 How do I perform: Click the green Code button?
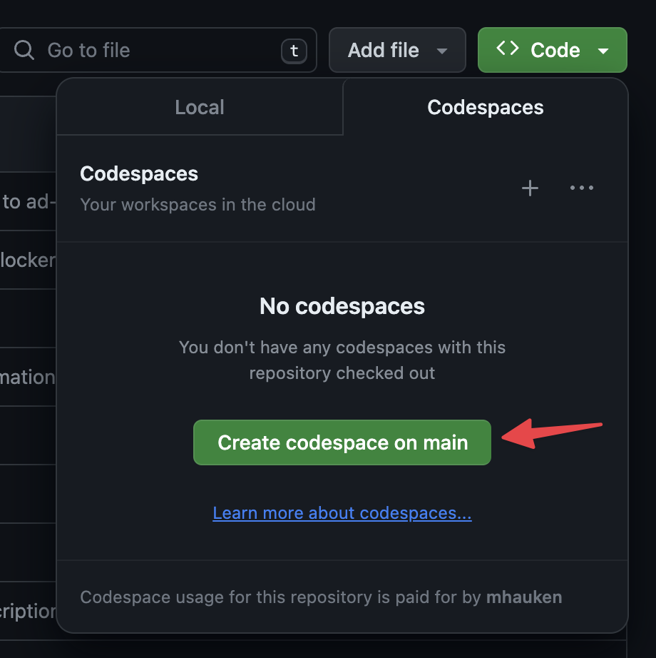click(553, 50)
